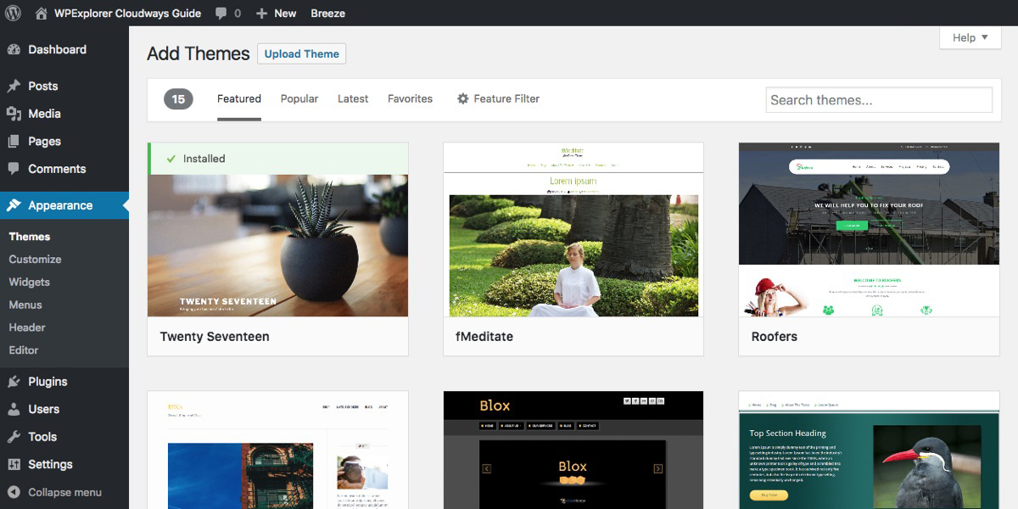Viewport: 1018px width, 509px height.
Task: Select the white blog theme thumbnail
Action: (278, 450)
